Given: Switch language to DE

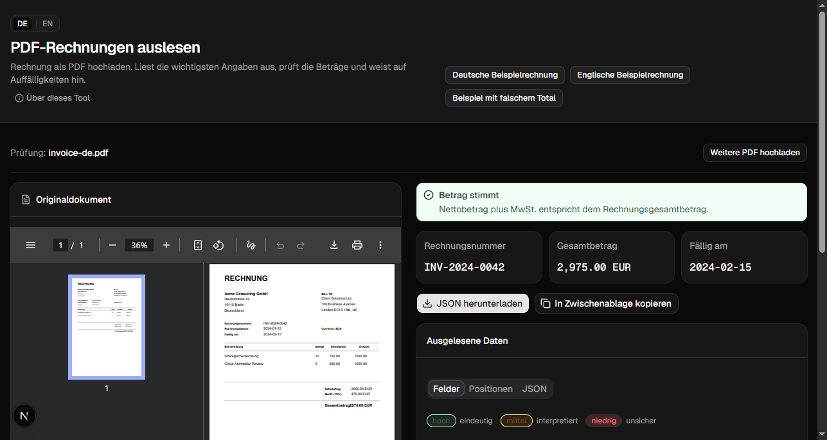Looking at the screenshot, I should [22, 24].
